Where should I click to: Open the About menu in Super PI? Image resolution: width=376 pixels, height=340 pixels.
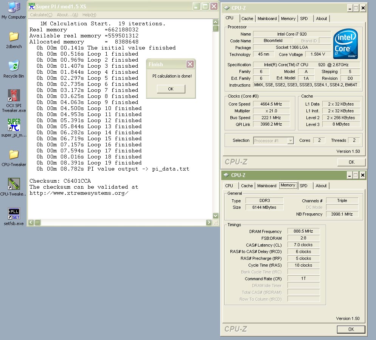pyautogui.click(x=67, y=15)
